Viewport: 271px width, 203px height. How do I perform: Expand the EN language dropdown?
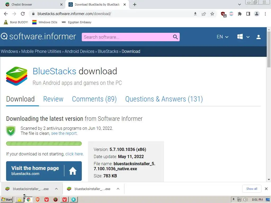point(223,37)
